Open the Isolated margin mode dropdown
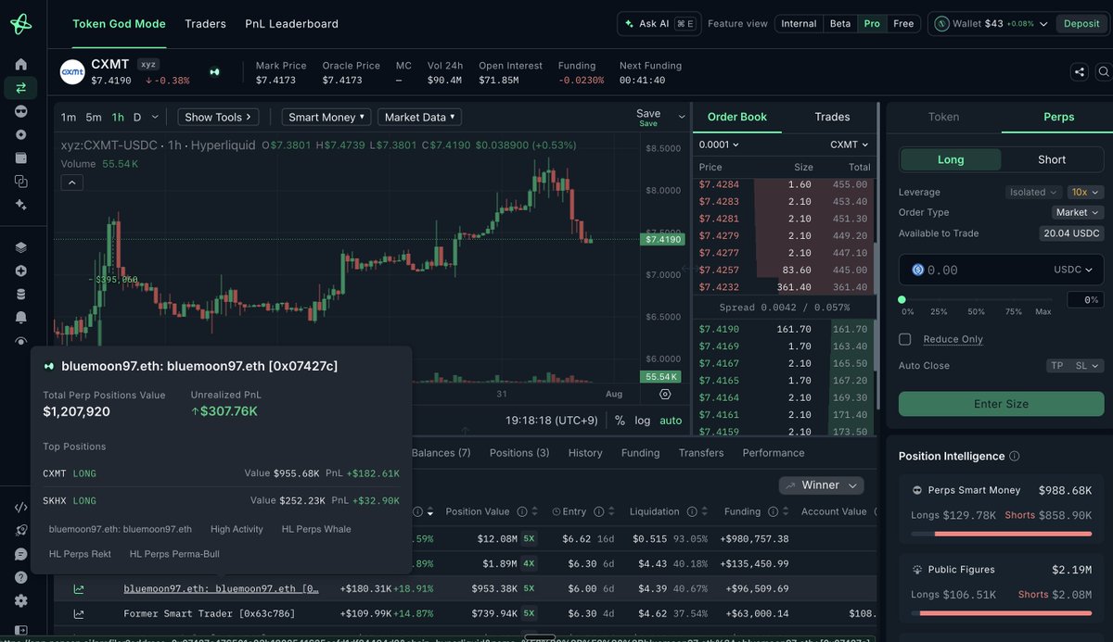Image resolution: width=1113 pixels, height=642 pixels. (x=1033, y=193)
